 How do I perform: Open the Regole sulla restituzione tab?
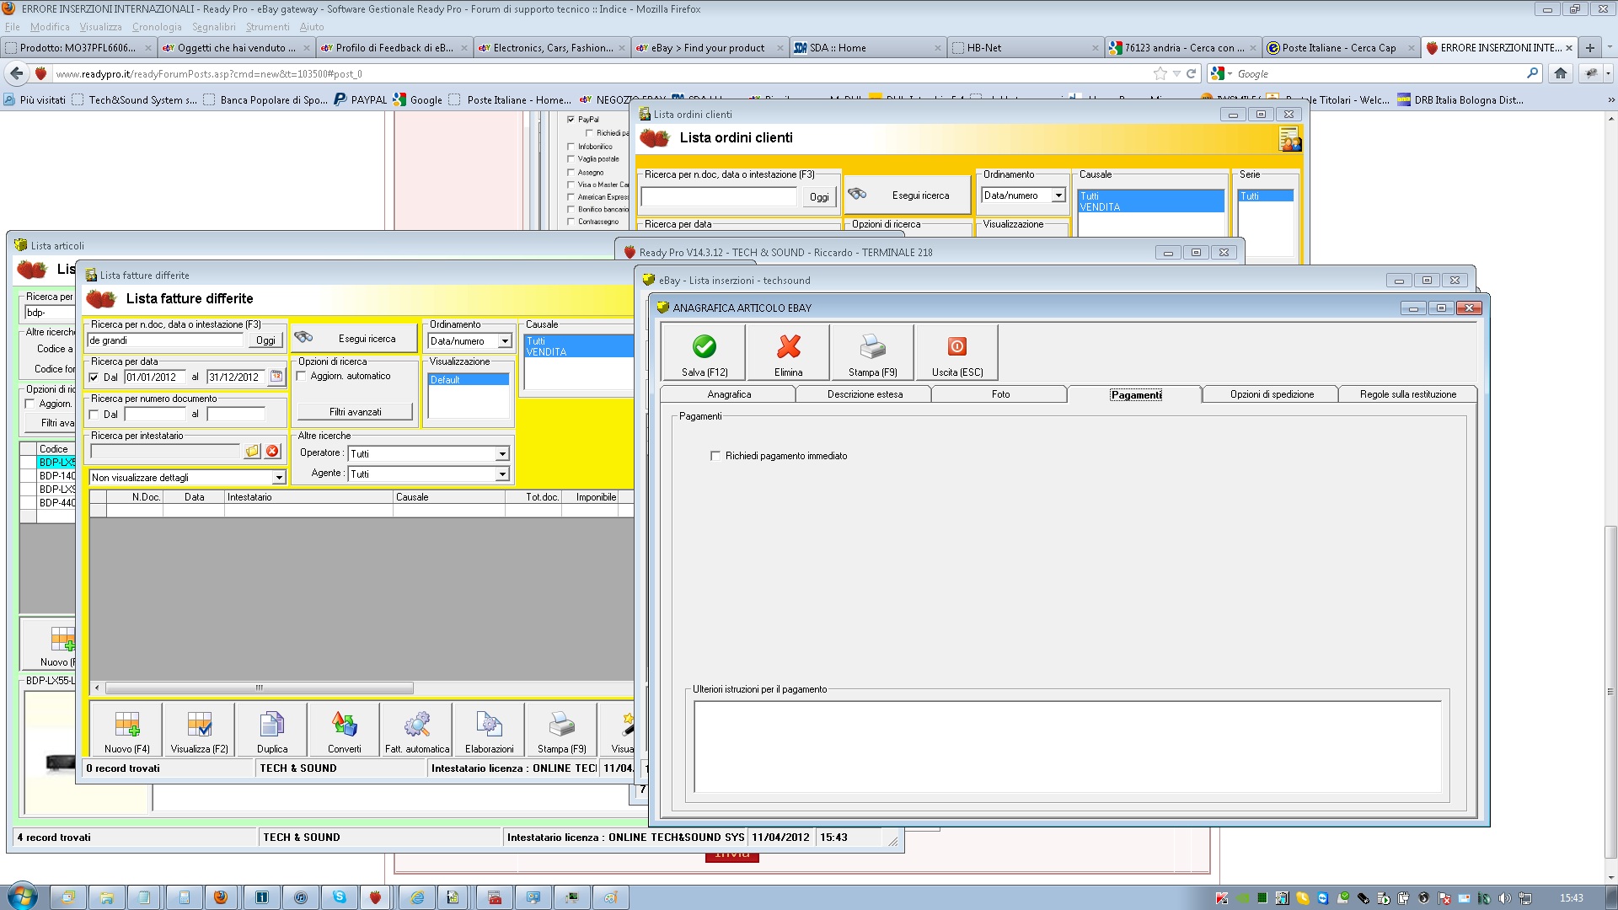1407,394
